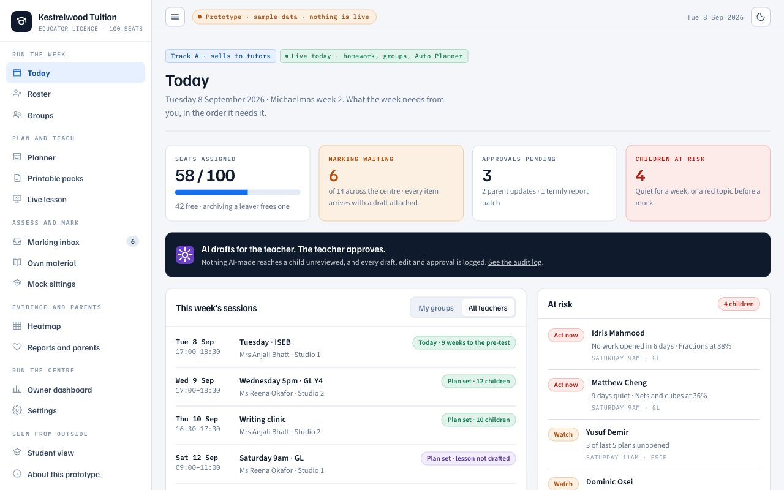
Task: Open Yusuf Demir at-risk entry
Action: (x=654, y=444)
